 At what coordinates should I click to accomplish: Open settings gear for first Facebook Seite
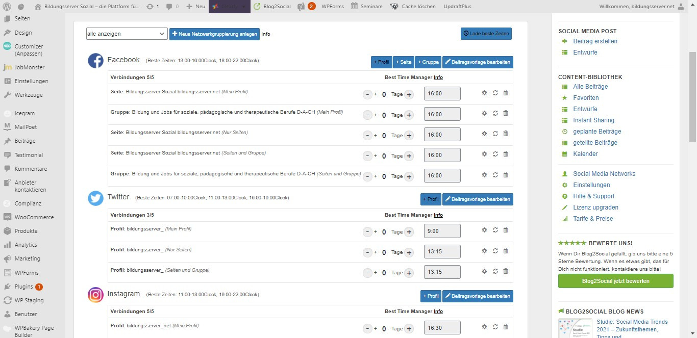click(x=484, y=93)
